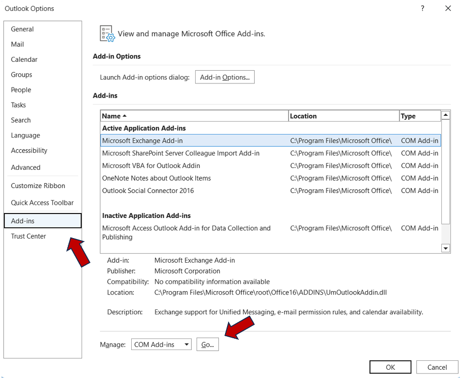This screenshot has width=463, height=378.
Task: Select OneNote Notes about Outlook Items
Action: 156,178
